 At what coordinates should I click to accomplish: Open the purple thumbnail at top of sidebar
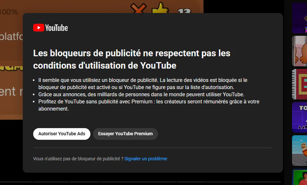click(299, 18)
